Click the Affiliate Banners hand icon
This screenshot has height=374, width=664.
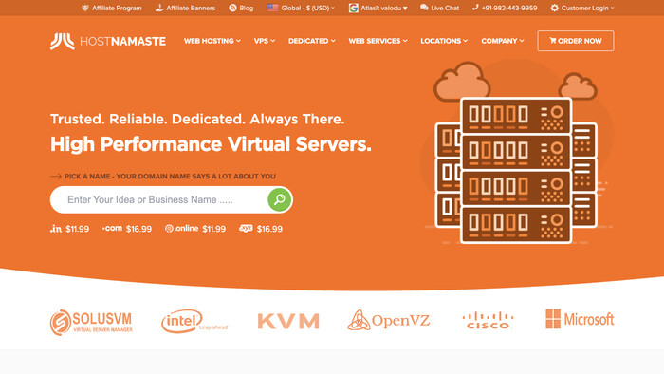(x=159, y=8)
